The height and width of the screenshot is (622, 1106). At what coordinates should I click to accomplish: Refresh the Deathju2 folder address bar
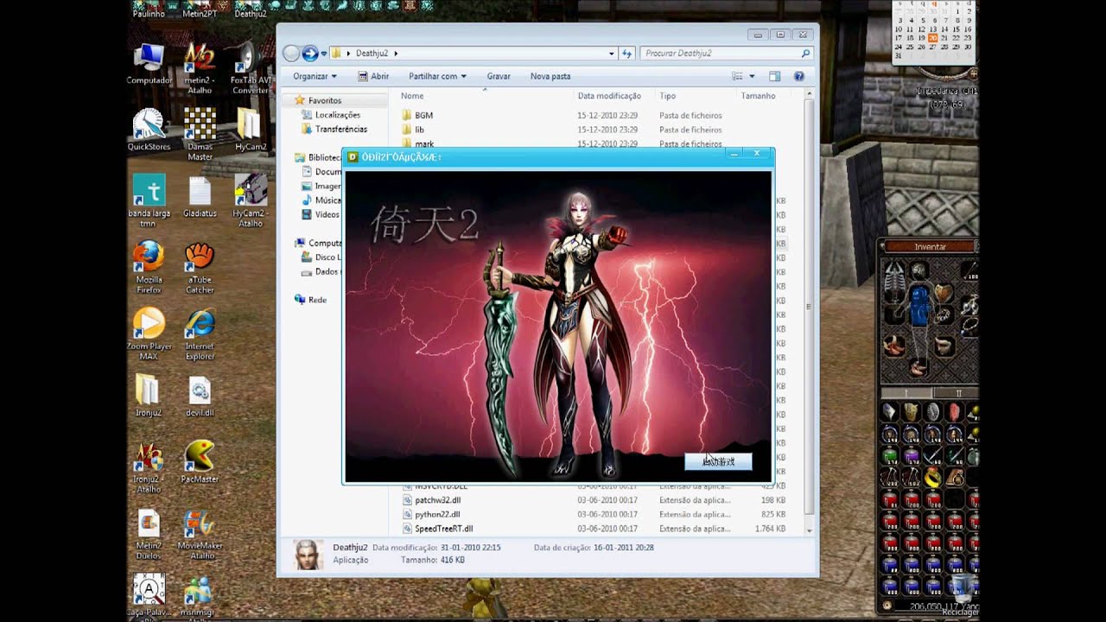pos(627,54)
